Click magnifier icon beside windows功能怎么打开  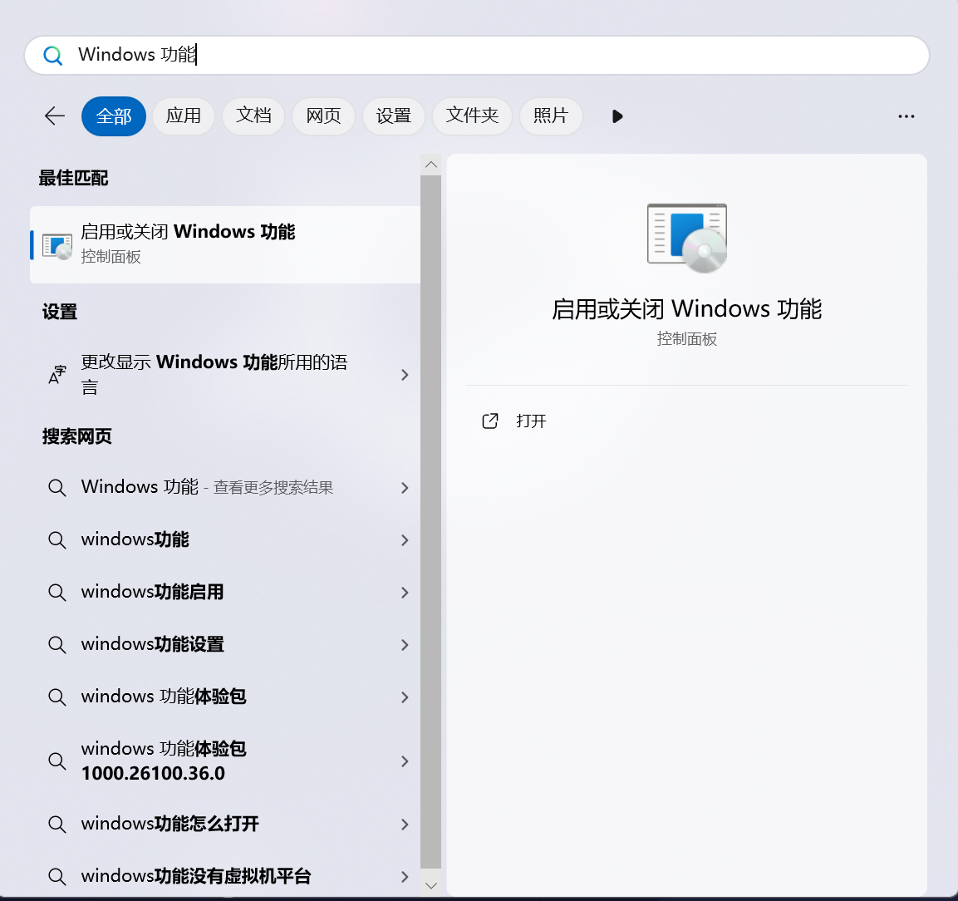[56, 825]
